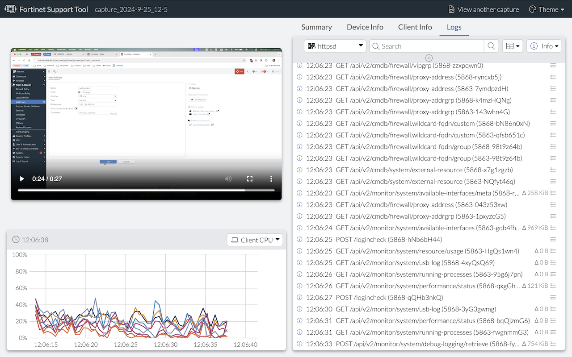The height and width of the screenshot is (357, 572).
Task: Open the httpsd process dropdown
Action: [335, 46]
